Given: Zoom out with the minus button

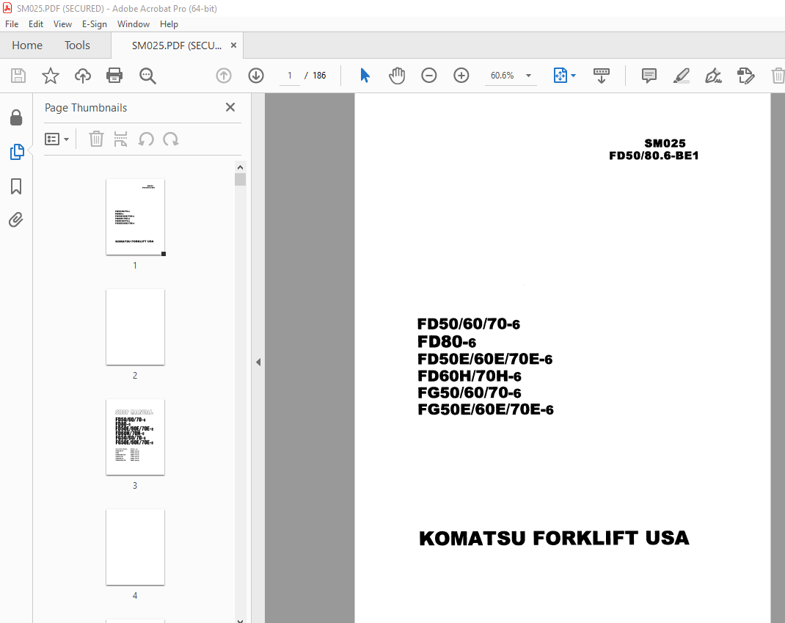Looking at the screenshot, I should (429, 76).
